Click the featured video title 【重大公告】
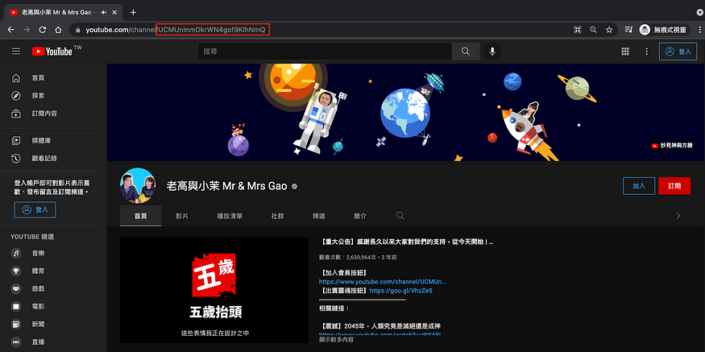The image size is (705, 352). (x=408, y=242)
